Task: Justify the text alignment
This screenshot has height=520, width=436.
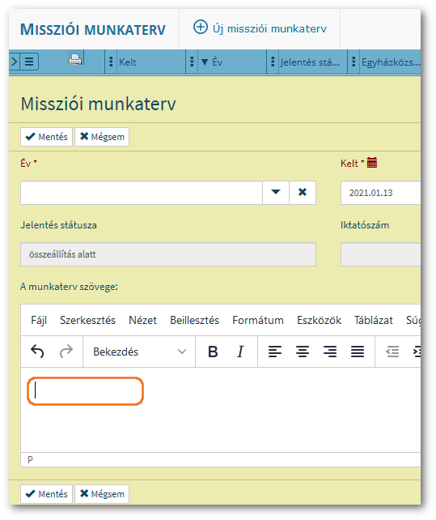Action: [x=358, y=352]
